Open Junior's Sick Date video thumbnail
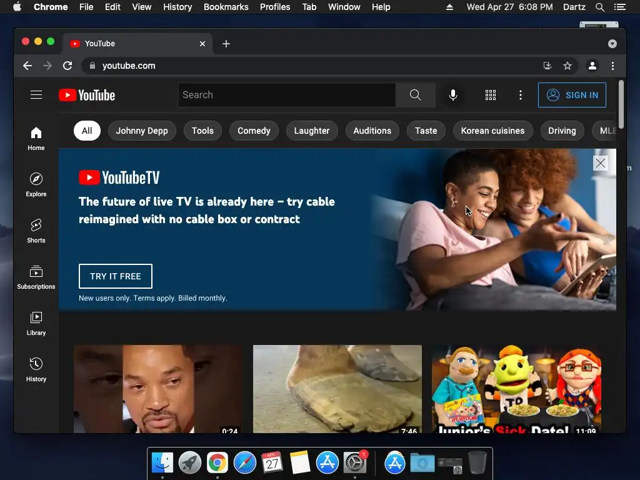640x480 pixels. [516, 389]
